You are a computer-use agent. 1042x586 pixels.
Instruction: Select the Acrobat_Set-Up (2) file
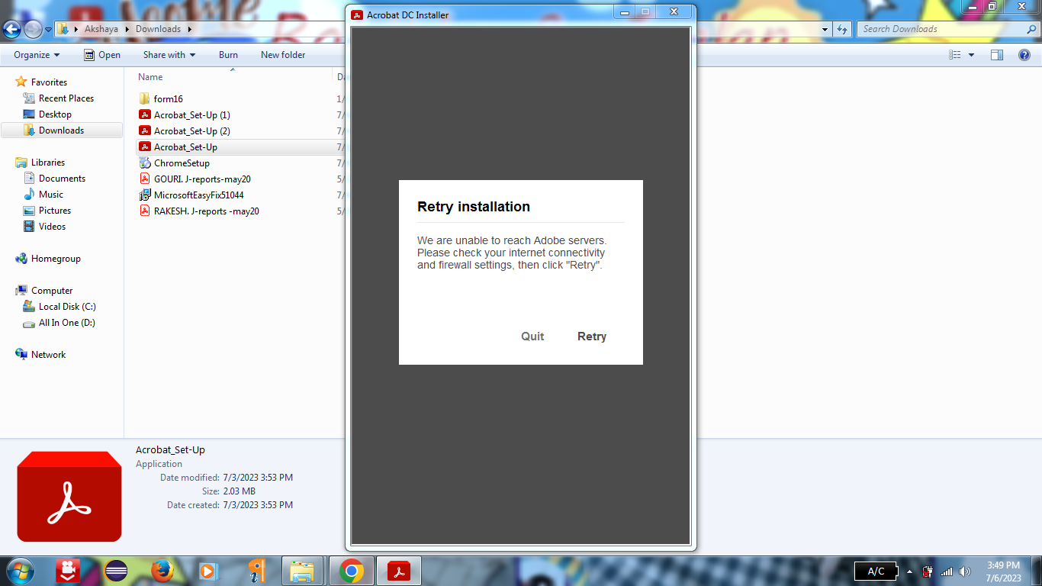point(191,131)
